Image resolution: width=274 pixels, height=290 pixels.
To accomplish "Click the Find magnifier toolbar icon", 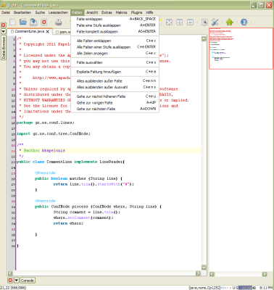I will tap(204, 22).
